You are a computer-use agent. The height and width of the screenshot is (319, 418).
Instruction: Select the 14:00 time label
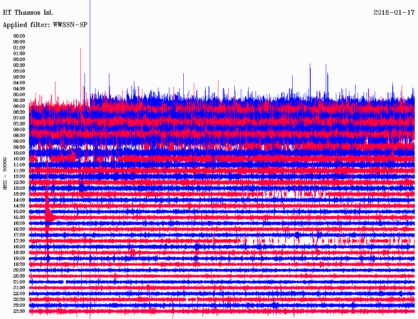point(19,200)
